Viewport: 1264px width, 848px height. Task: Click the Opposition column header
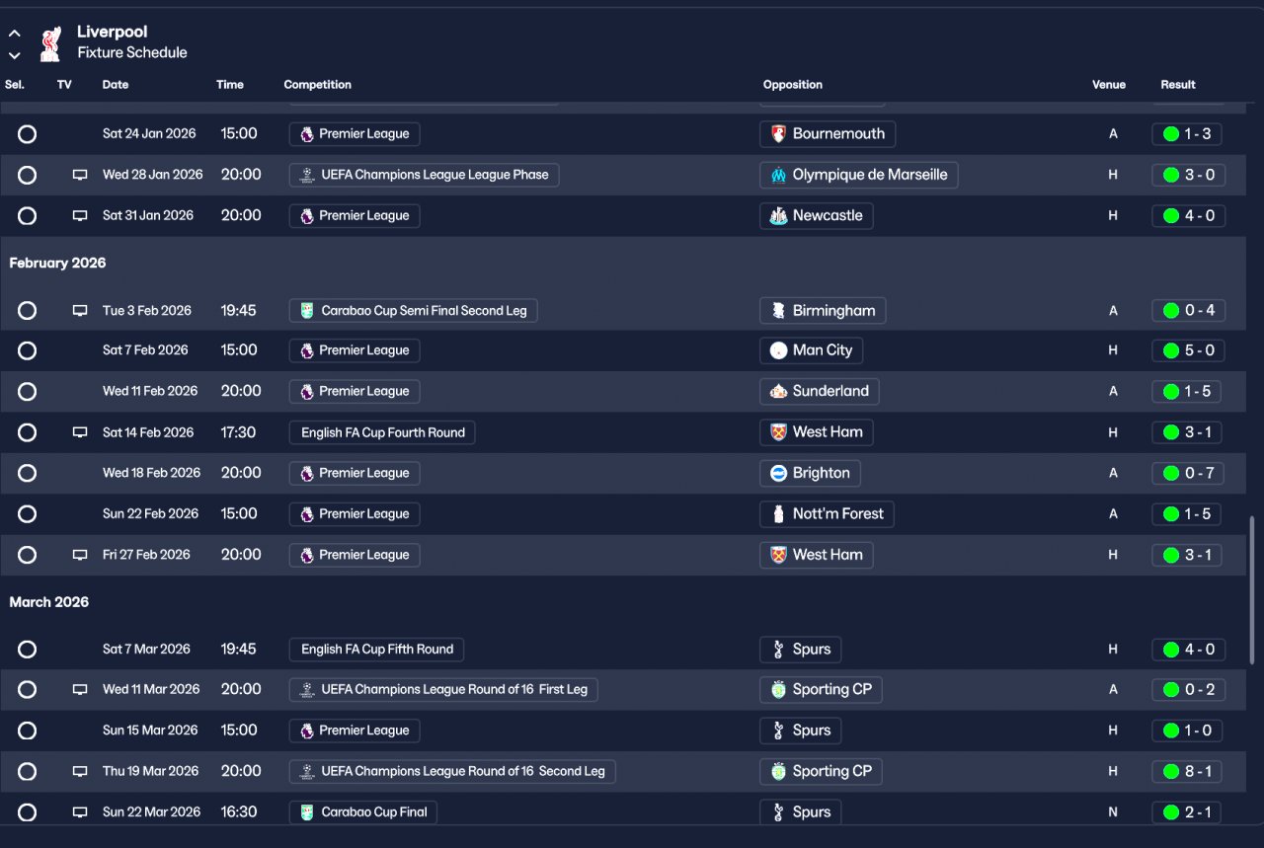coord(793,85)
